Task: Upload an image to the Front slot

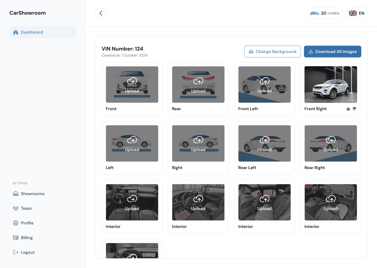Action: pyautogui.click(x=132, y=85)
